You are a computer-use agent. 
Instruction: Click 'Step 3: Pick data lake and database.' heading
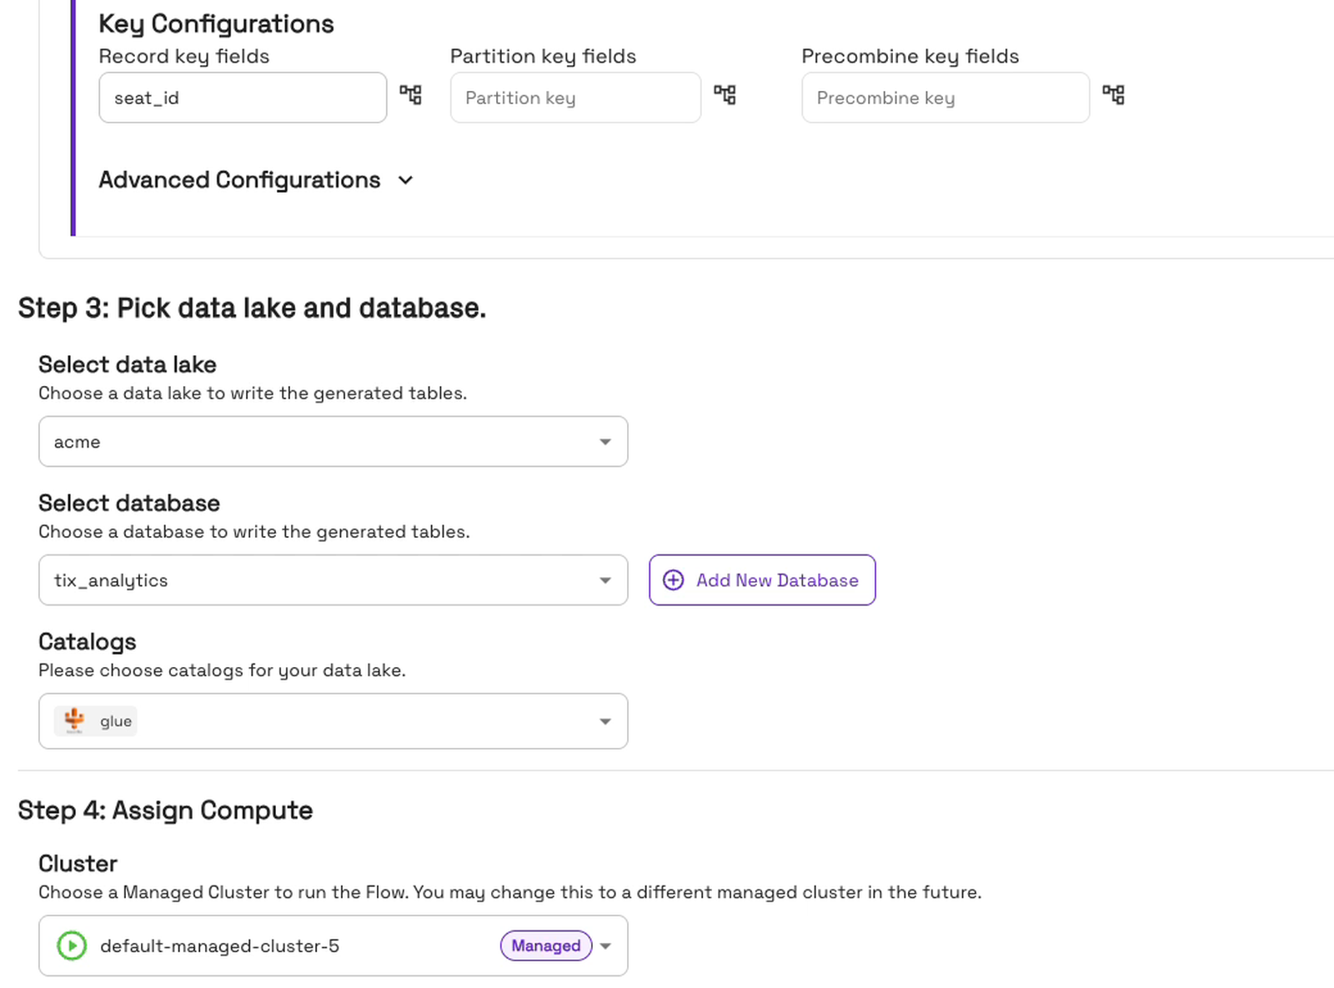coord(252,308)
